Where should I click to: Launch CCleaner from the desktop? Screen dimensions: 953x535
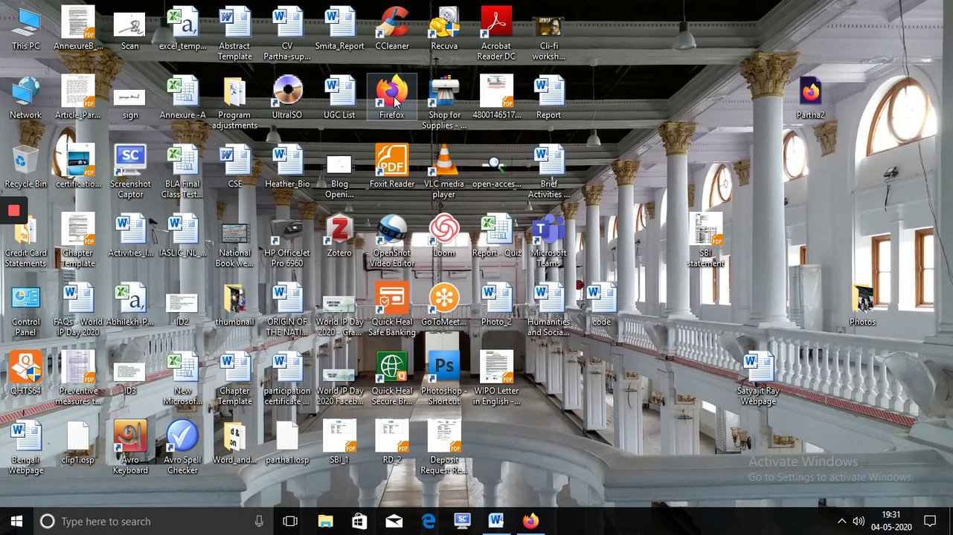tap(392, 30)
